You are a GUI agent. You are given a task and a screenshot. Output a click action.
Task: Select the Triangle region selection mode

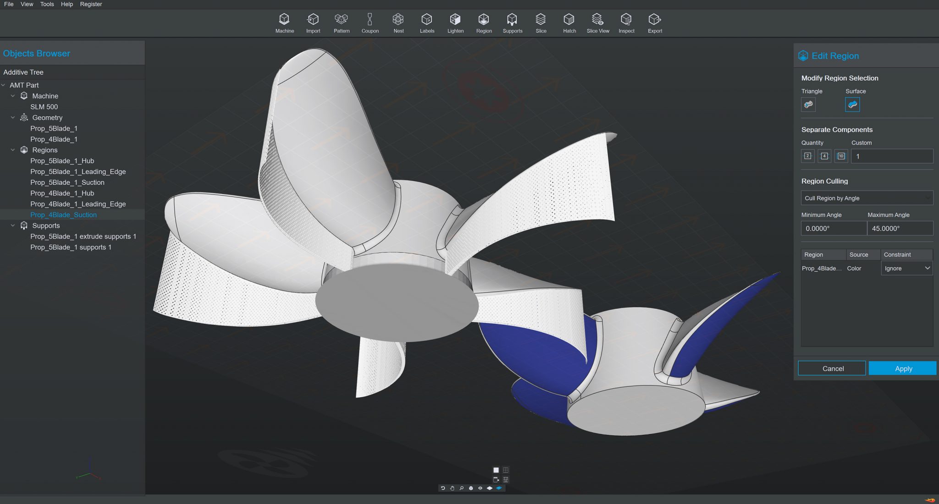click(x=809, y=104)
